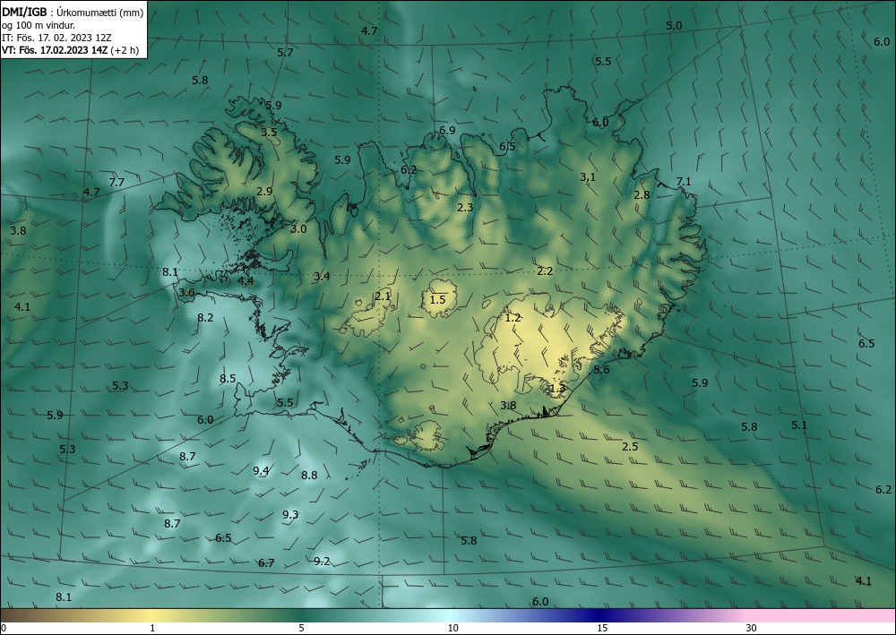The height and width of the screenshot is (635, 896).
Task: Click the 4.4 value on the map
Action: [246, 280]
